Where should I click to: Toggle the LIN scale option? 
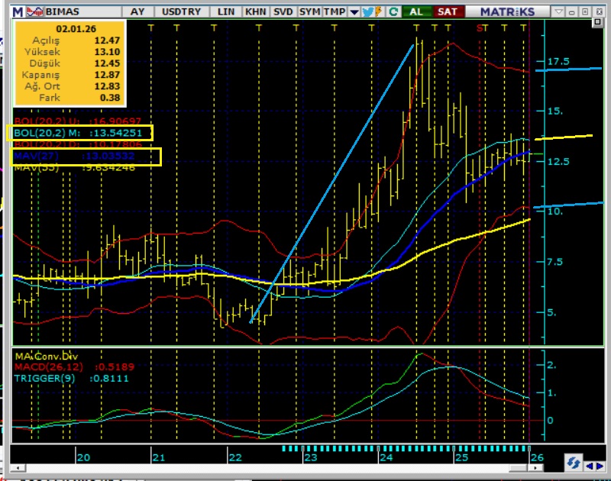(x=226, y=12)
